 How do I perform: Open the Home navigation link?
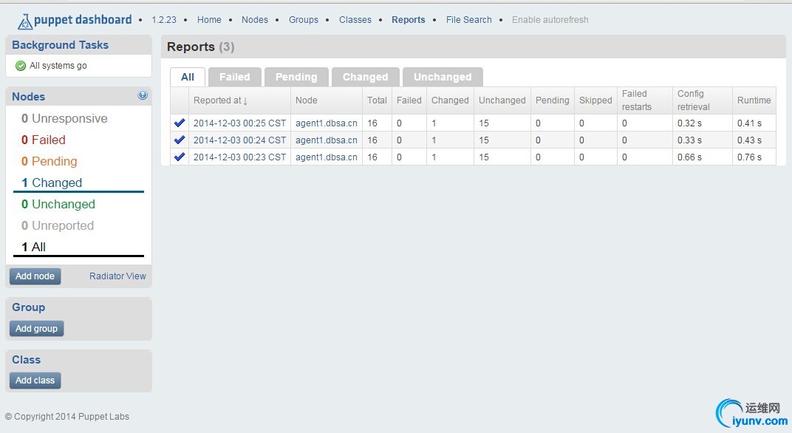tap(209, 20)
